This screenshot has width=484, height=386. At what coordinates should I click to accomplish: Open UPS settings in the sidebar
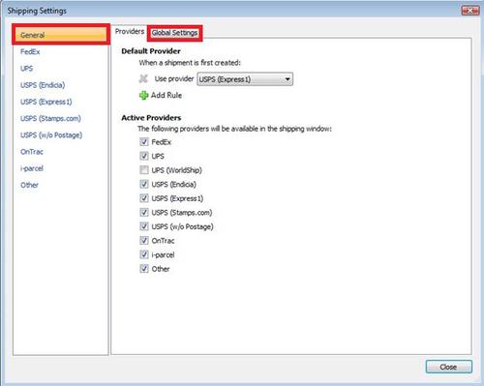coord(26,69)
